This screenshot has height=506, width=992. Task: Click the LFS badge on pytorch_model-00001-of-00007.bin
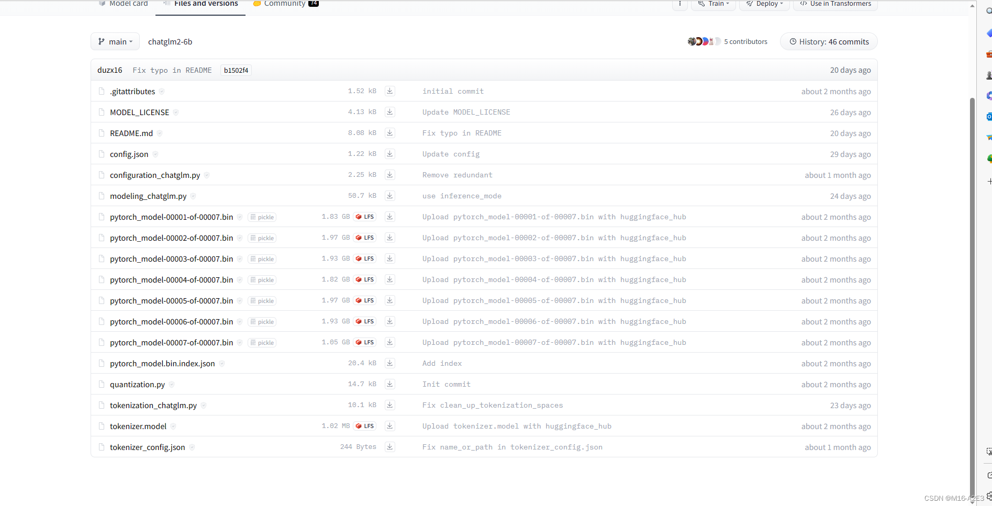coord(365,216)
